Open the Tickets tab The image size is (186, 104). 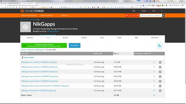click(119, 38)
